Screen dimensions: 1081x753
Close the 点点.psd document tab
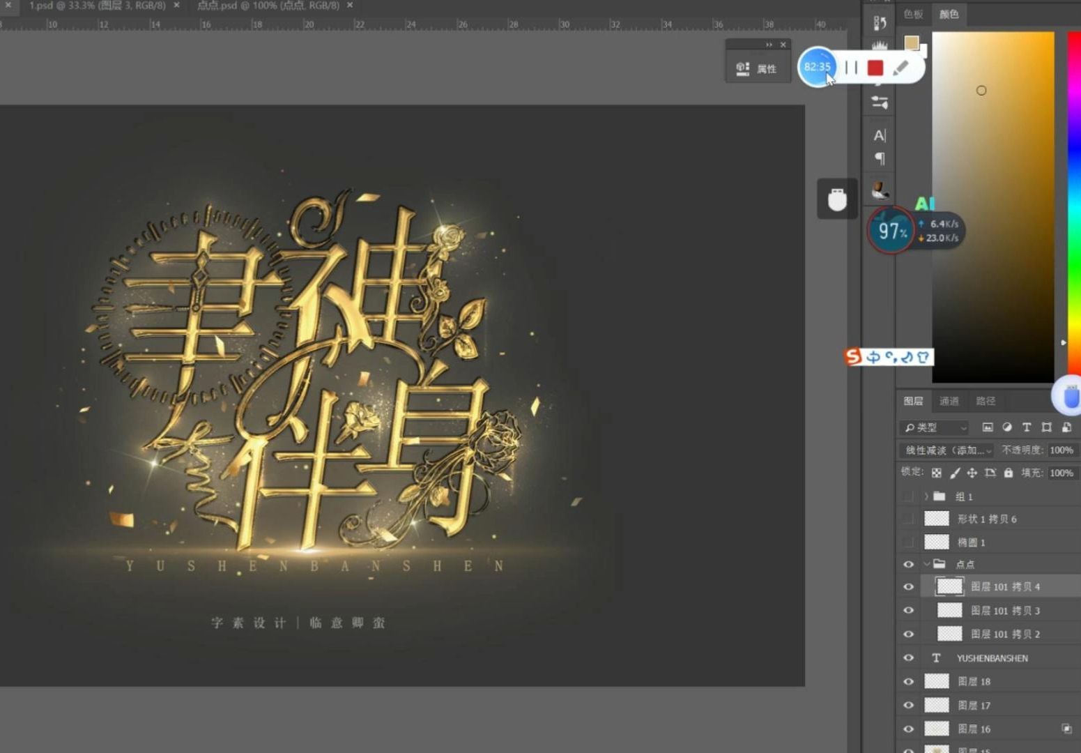[350, 6]
